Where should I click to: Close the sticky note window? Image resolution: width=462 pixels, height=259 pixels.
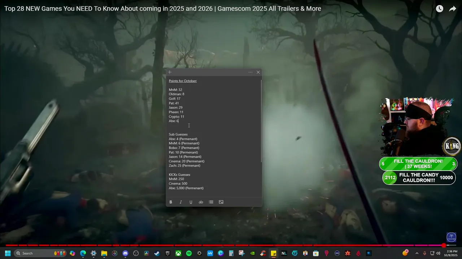pyautogui.click(x=258, y=72)
